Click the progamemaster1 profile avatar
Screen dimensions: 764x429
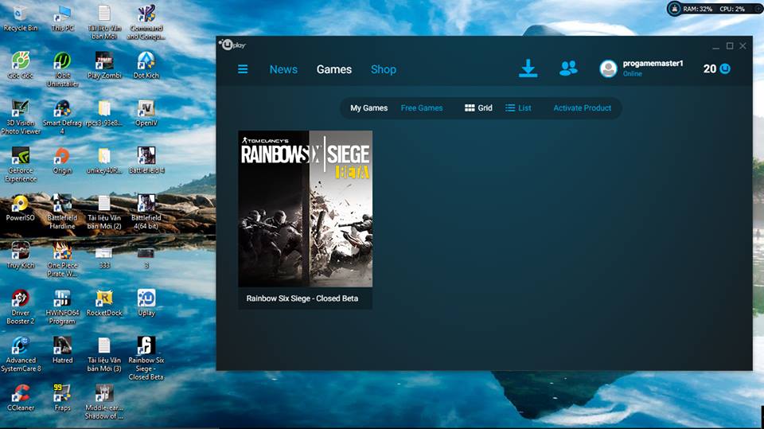[608, 68]
